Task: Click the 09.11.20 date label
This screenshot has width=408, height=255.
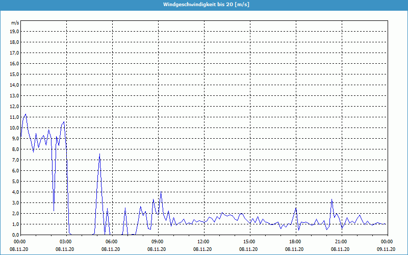Action: (x=386, y=249)
